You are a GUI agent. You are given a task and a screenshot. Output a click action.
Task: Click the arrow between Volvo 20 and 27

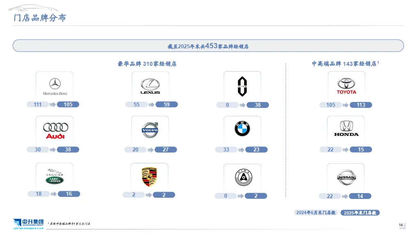tap(151, 150)
